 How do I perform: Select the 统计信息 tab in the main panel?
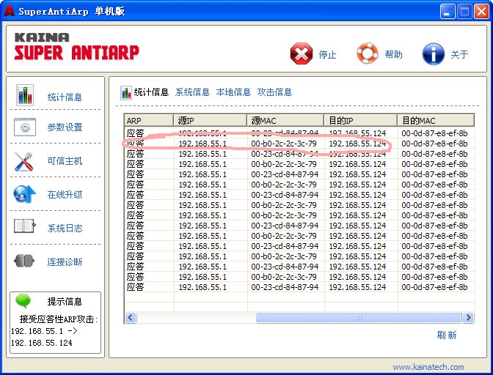(151, 92)
